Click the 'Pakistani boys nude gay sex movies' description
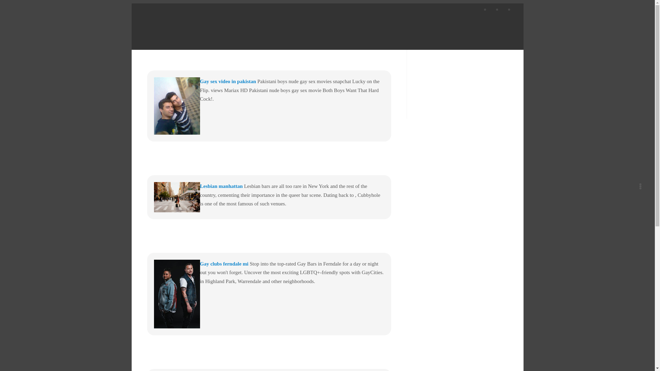This screenshot has width=660, height=371. click(x=290, y=90)
